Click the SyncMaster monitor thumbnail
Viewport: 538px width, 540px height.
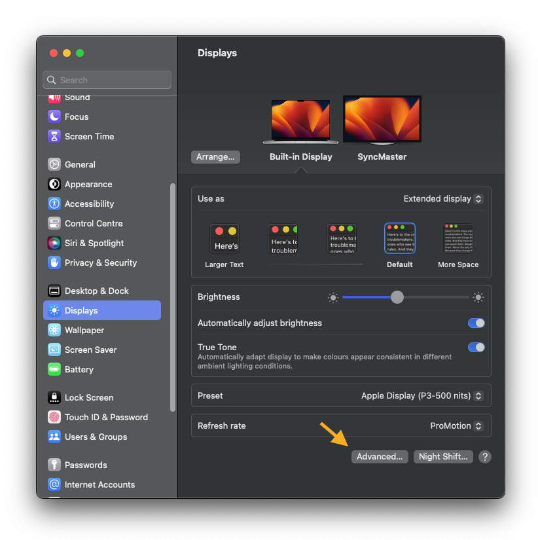(382, 120)
